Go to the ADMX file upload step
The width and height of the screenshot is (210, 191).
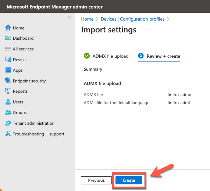point(106,56)
